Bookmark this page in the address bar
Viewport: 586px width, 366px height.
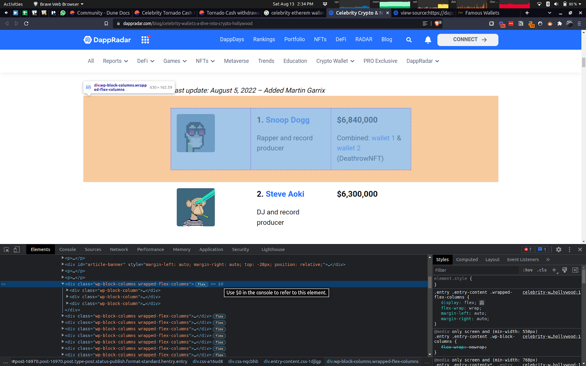pyautogui.click(x=106, y=23)
